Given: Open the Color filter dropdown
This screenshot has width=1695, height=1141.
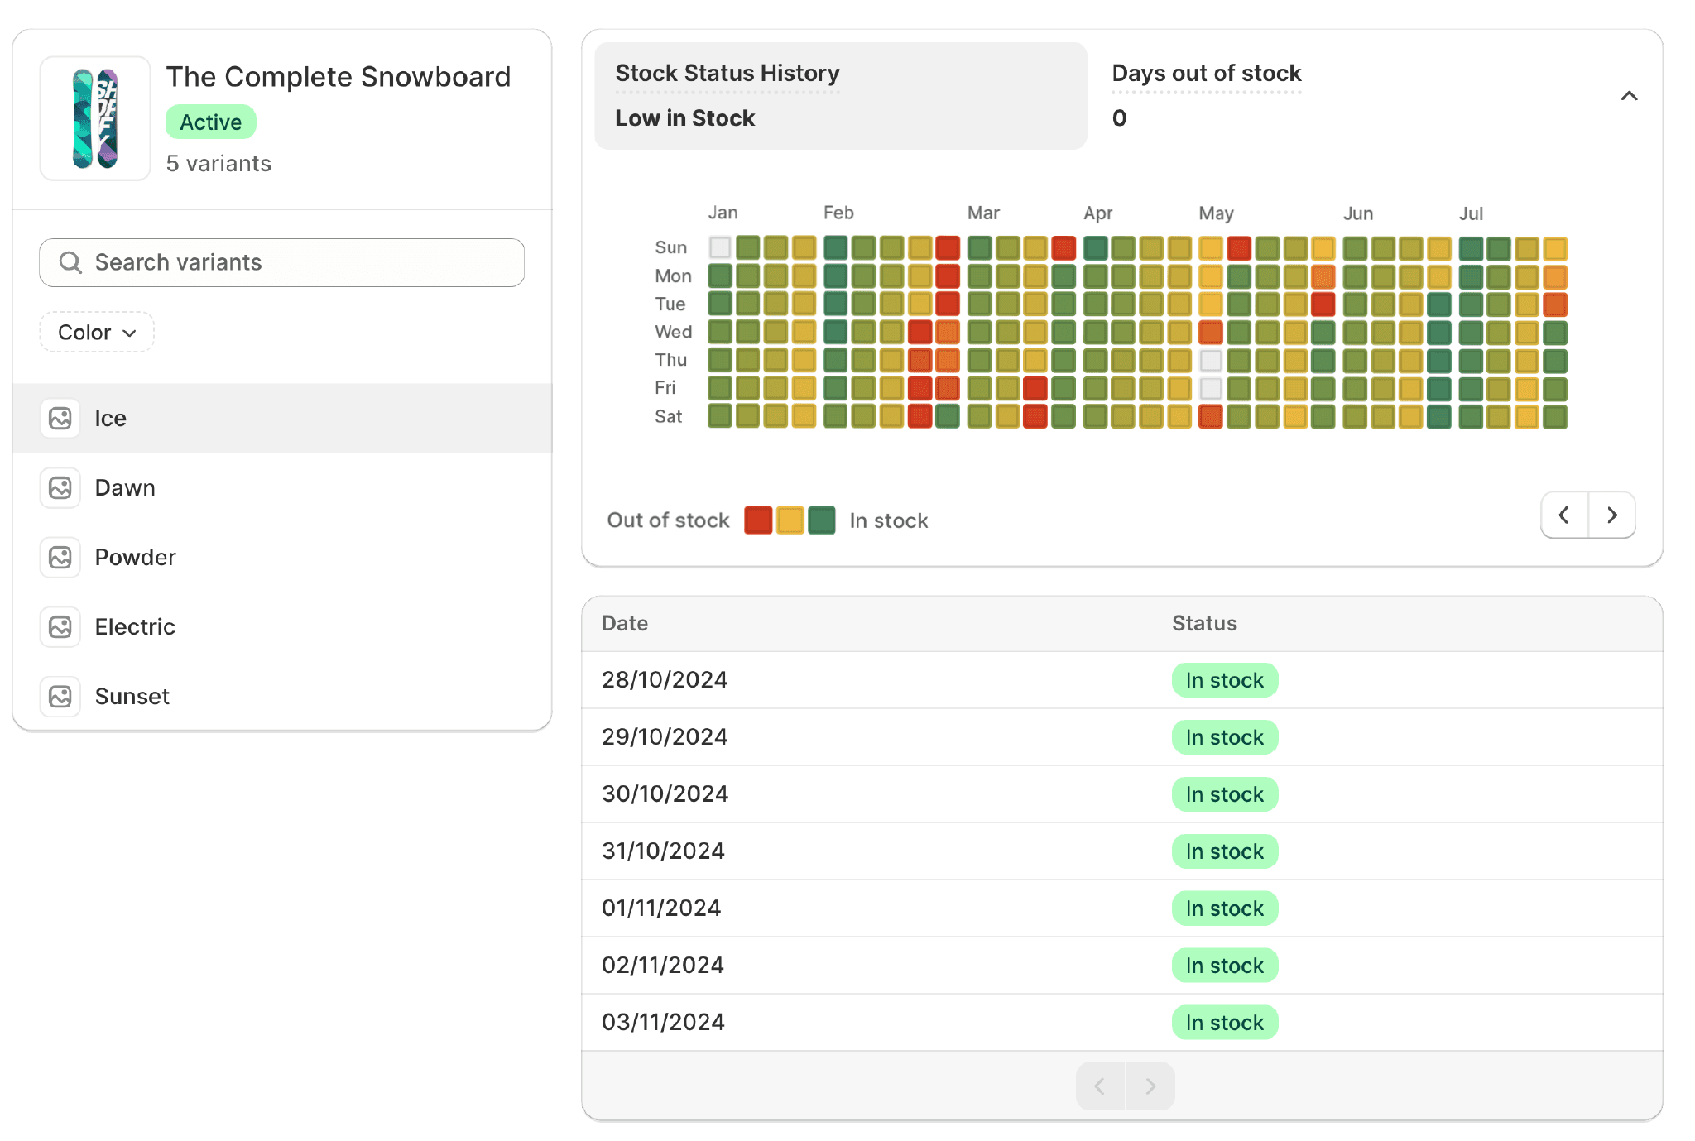Looking at the screenshot, I should 97,332.
